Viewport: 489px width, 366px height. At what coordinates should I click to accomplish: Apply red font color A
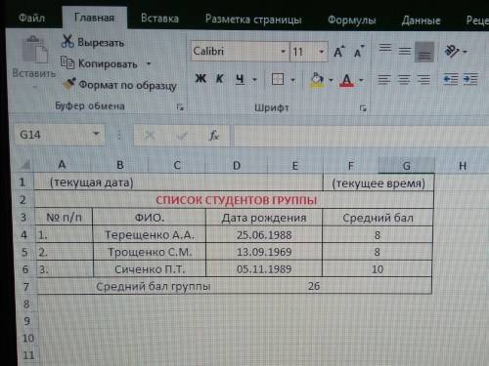coord(346,80)
